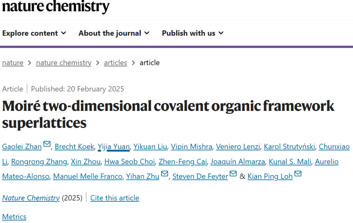The image size is (353, 223).
Task: Click the envelope icon next to Kian Ping Loh
Action: (x=298, y=173)
